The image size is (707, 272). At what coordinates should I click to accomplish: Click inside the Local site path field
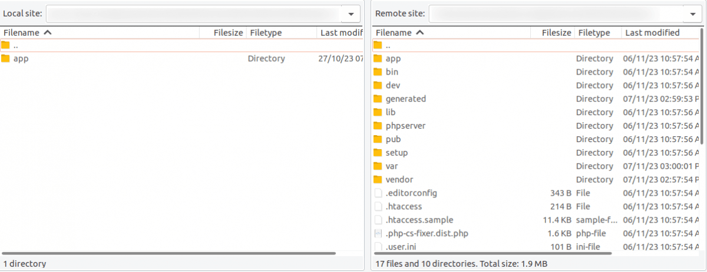tap(194, 14)
